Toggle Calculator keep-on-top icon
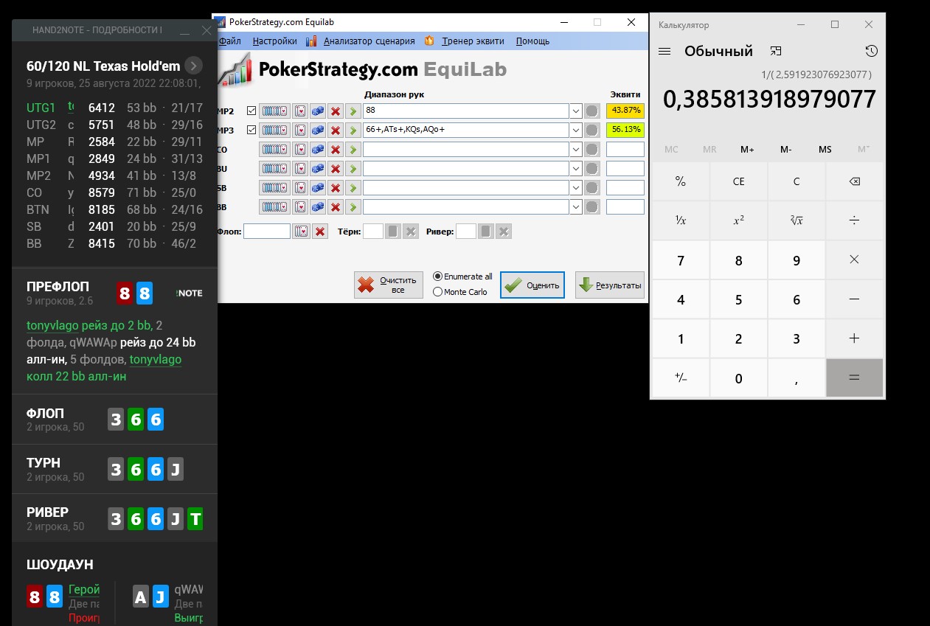 (x=776, y=51)
